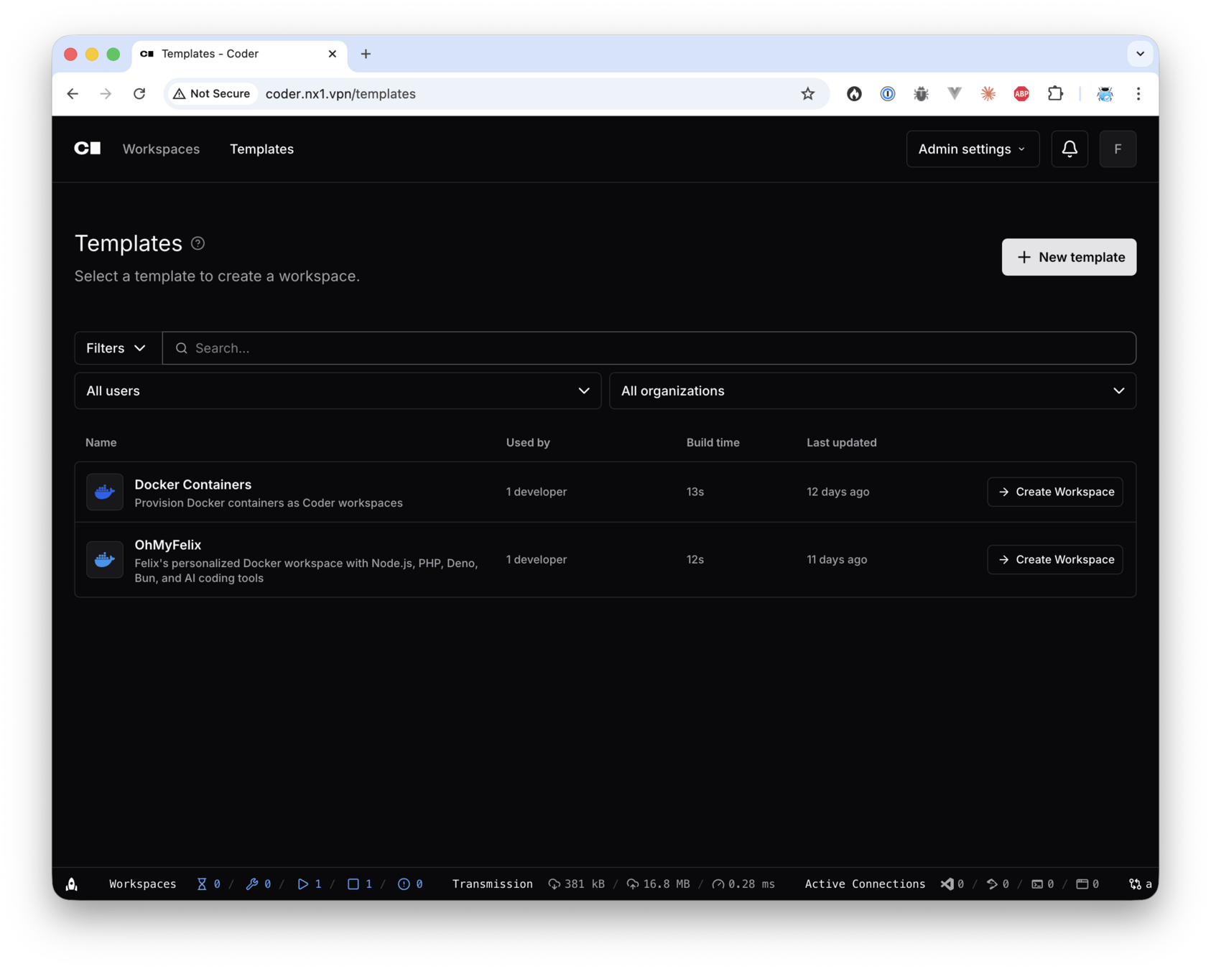The height and width of the screenshot is (969, 1211).
Task: Click the New template button
Action: click(1069, 257)
